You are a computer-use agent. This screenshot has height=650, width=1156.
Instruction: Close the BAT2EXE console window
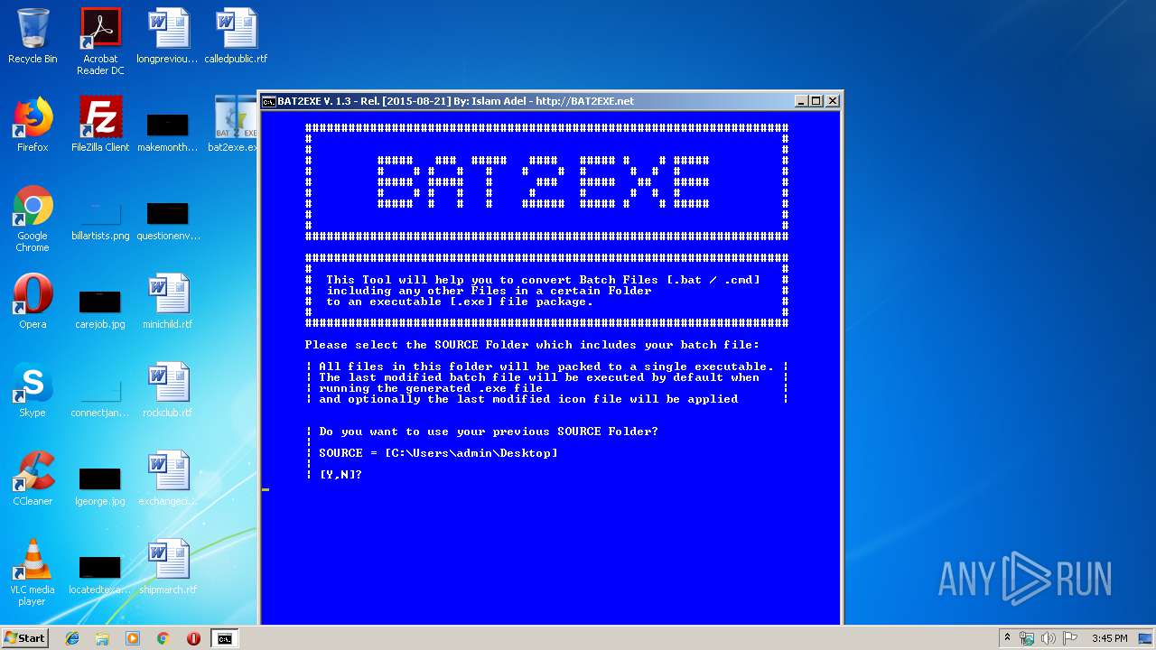click(833, 101)
